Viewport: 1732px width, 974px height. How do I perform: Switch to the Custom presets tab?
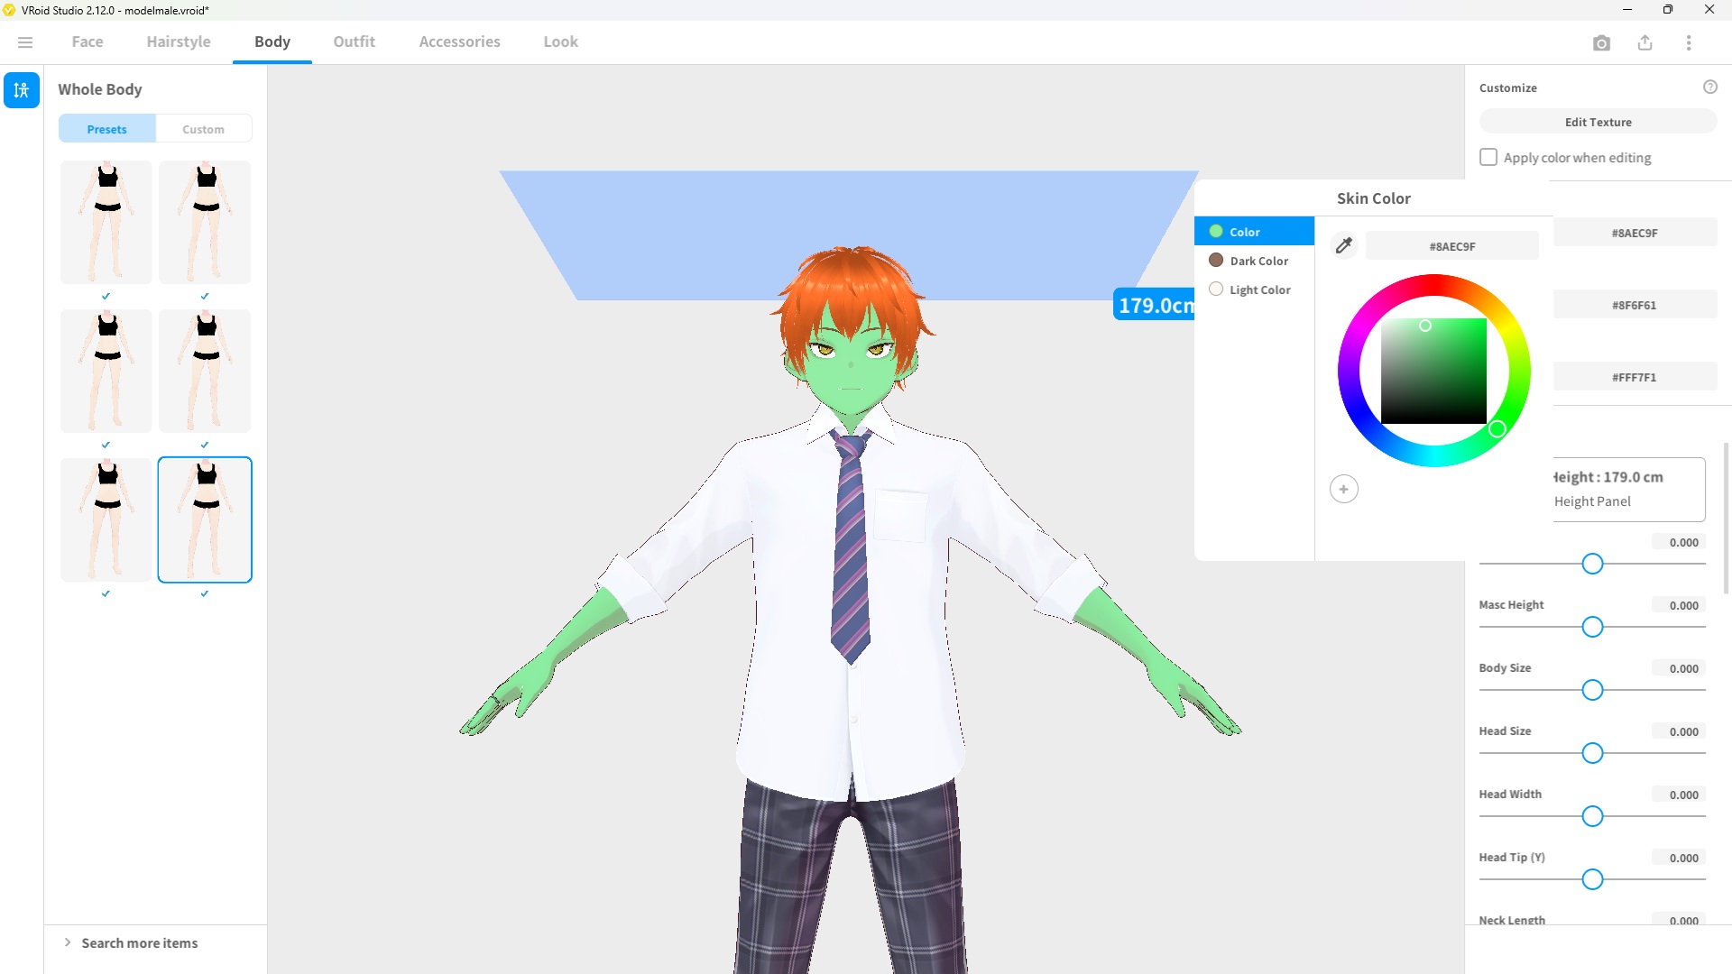click(203, 128)
